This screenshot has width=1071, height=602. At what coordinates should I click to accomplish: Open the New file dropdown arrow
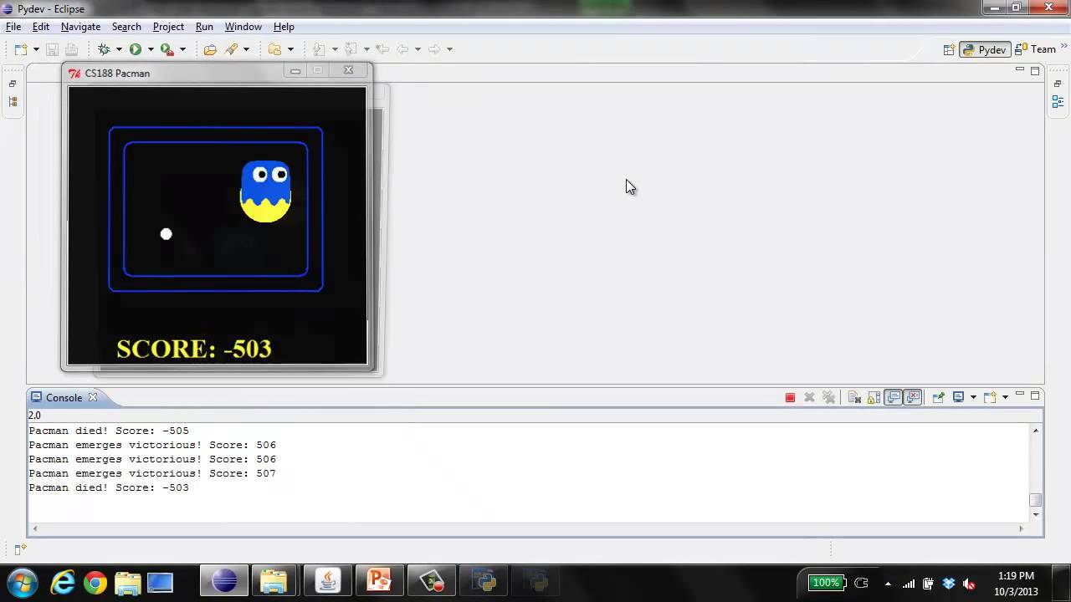pyautogui.click(x=36, y=49)
